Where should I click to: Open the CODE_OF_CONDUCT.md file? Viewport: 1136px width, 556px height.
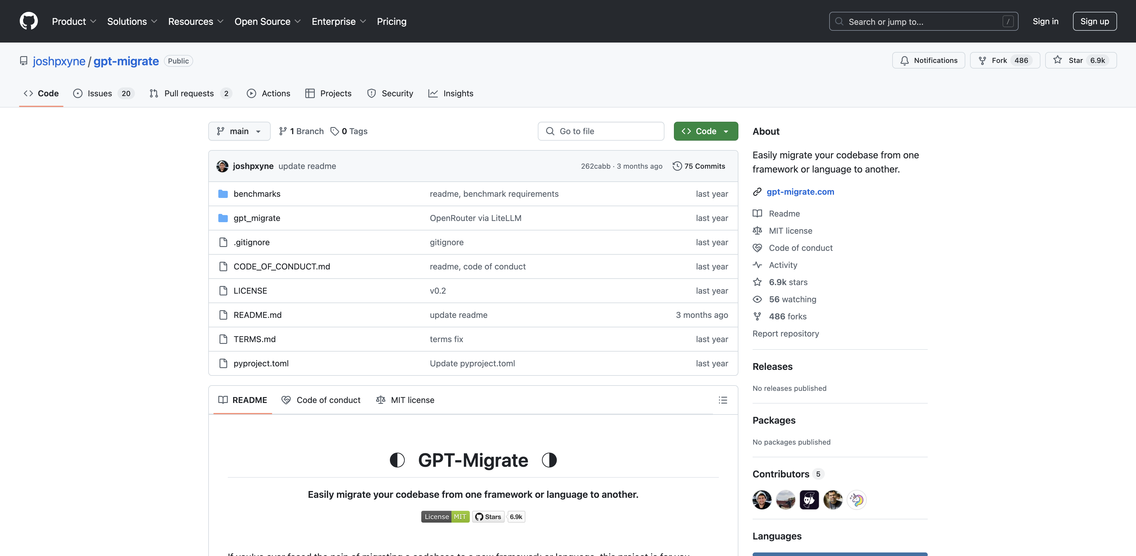[281, 266]
